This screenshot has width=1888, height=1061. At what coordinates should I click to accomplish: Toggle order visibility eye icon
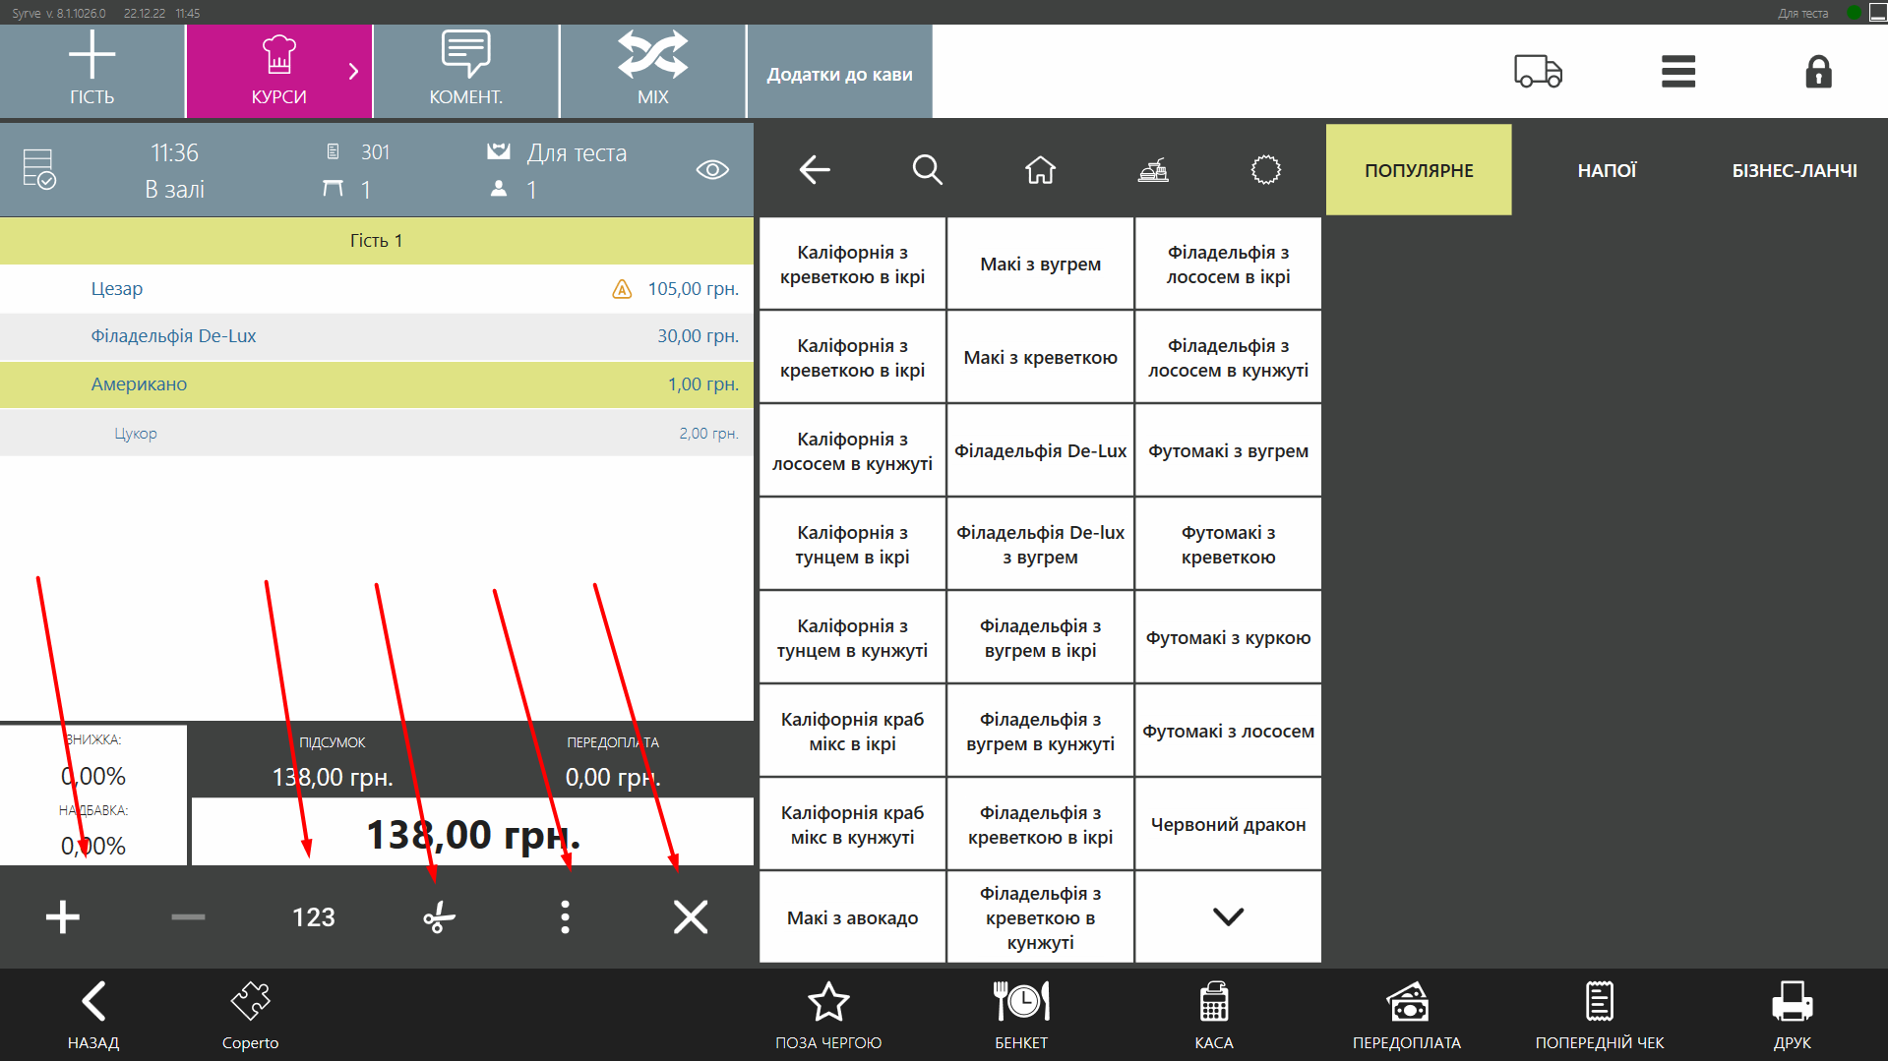tap(712, 170)
